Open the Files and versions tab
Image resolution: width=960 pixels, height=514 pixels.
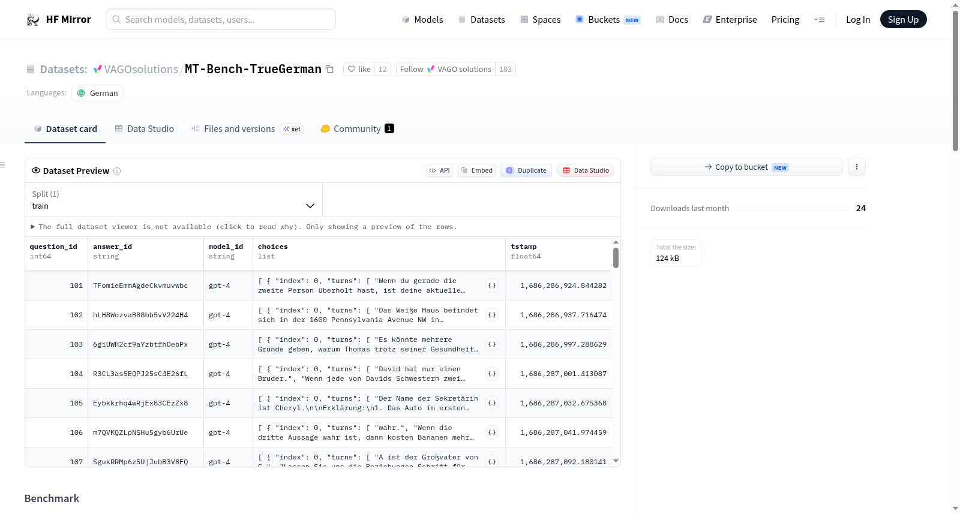247,128
